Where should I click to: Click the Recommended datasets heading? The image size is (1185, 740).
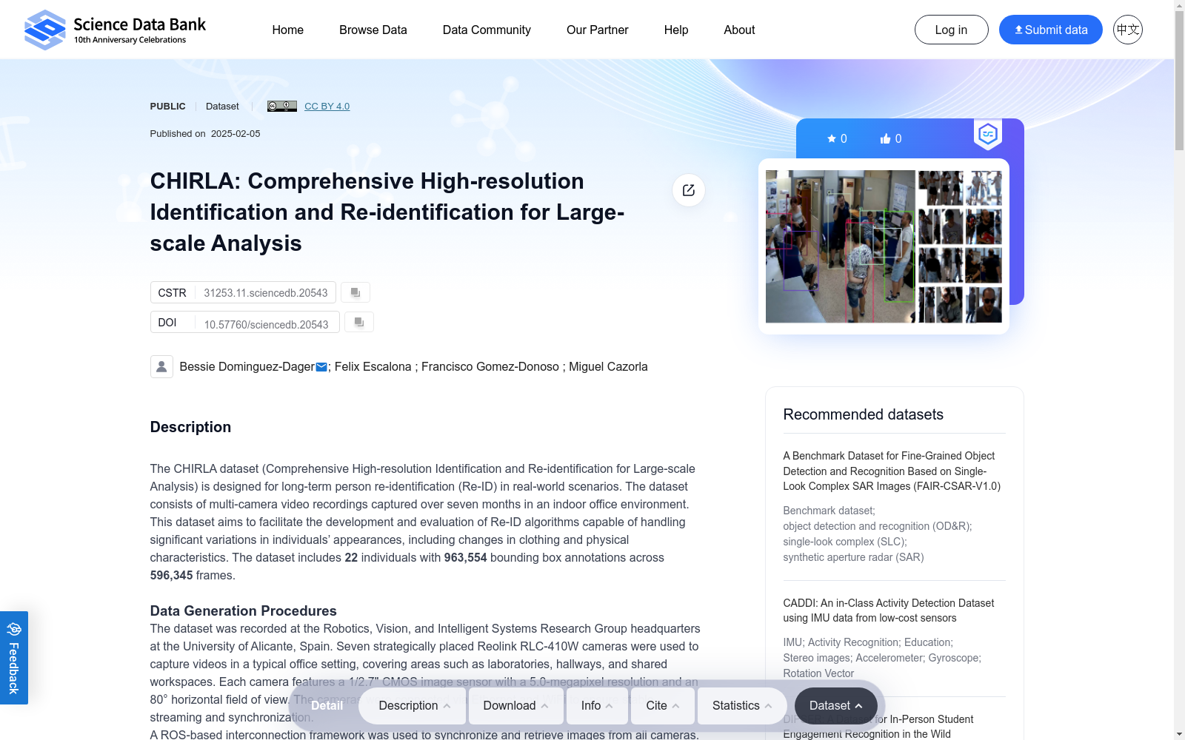(x=864, y=414)
